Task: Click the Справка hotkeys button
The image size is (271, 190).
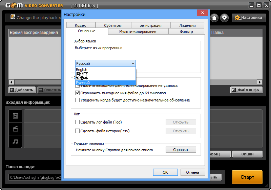Action: 181,150
